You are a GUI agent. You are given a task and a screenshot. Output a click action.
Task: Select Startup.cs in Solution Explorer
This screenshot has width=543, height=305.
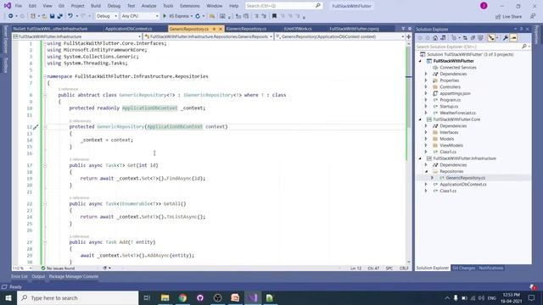coord(449,107)
